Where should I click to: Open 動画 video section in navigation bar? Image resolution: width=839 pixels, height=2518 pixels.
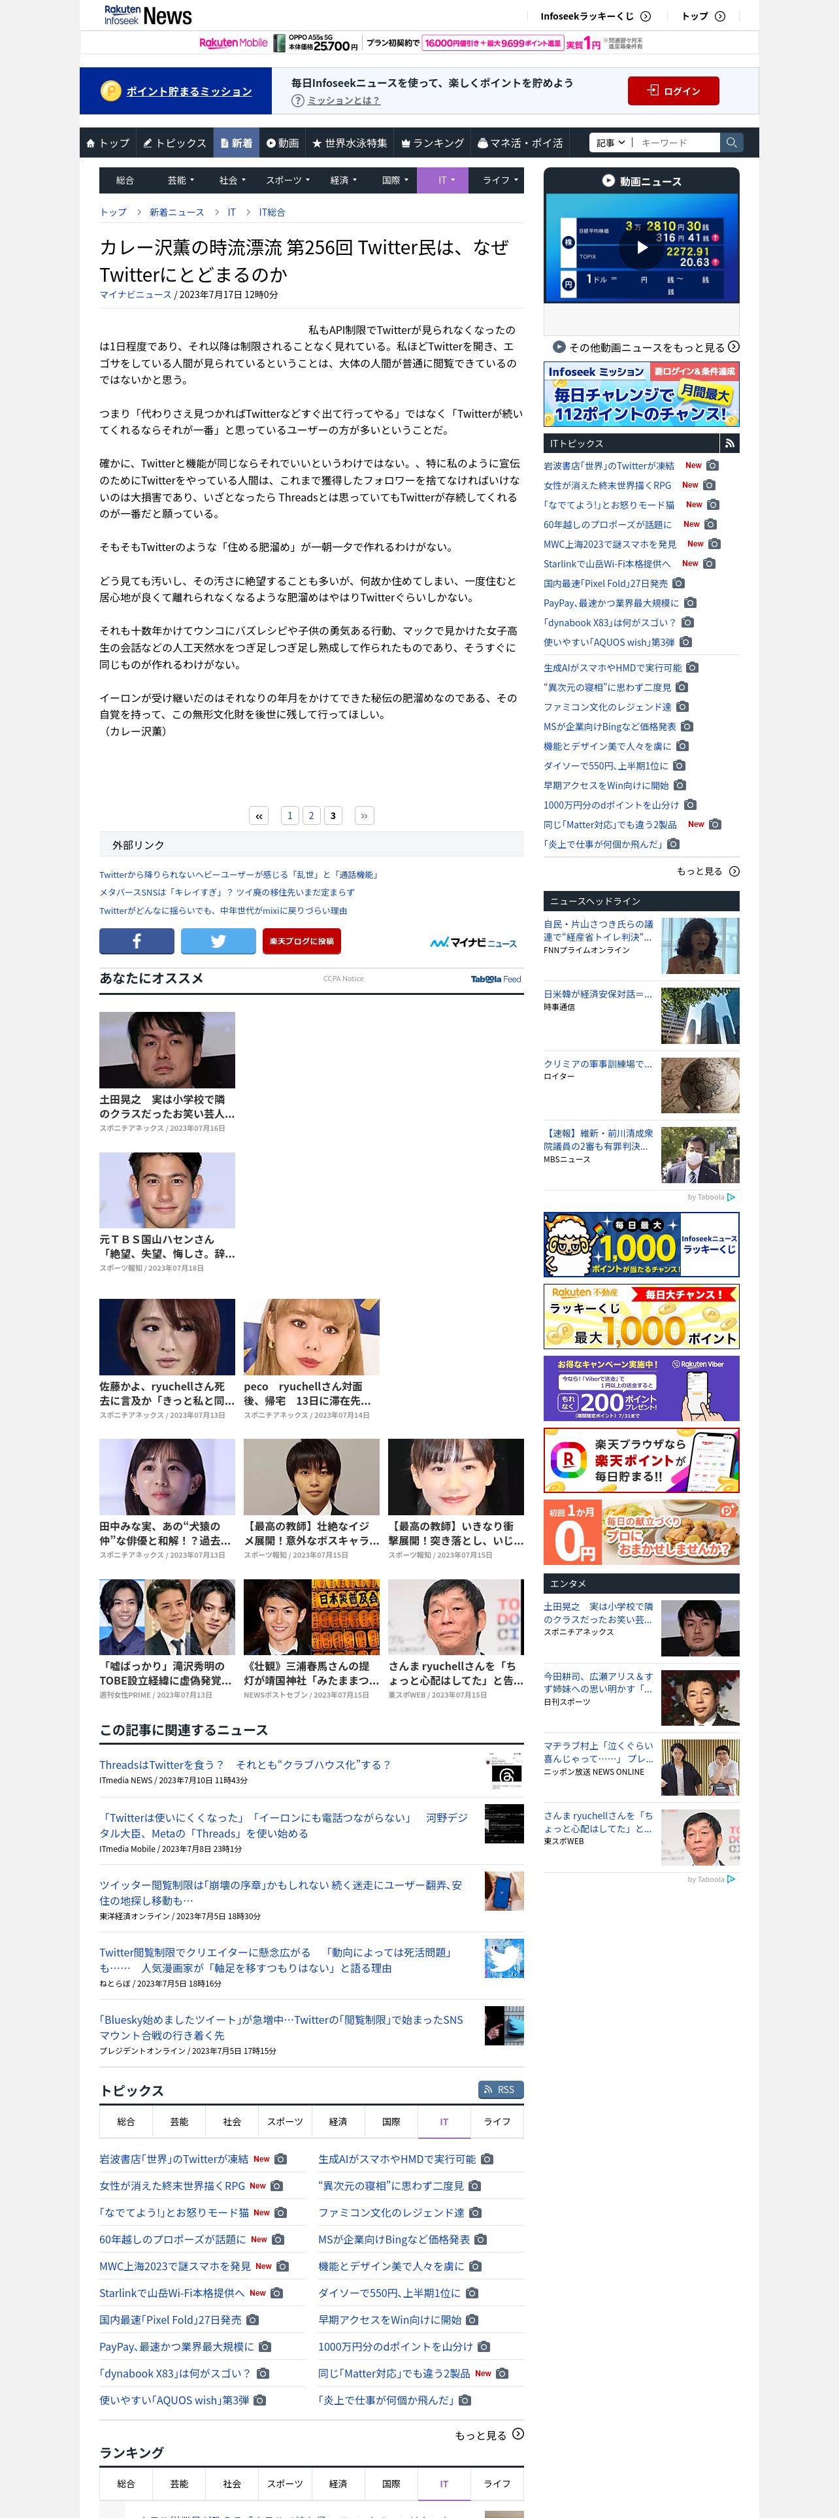click(x=282, y=143)
